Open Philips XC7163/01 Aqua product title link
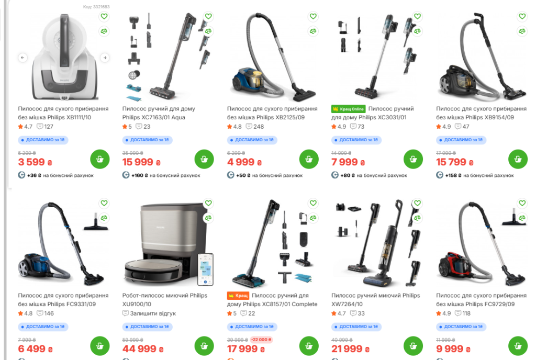The width and height of the screenshot is (536, 360). point(159,113)
